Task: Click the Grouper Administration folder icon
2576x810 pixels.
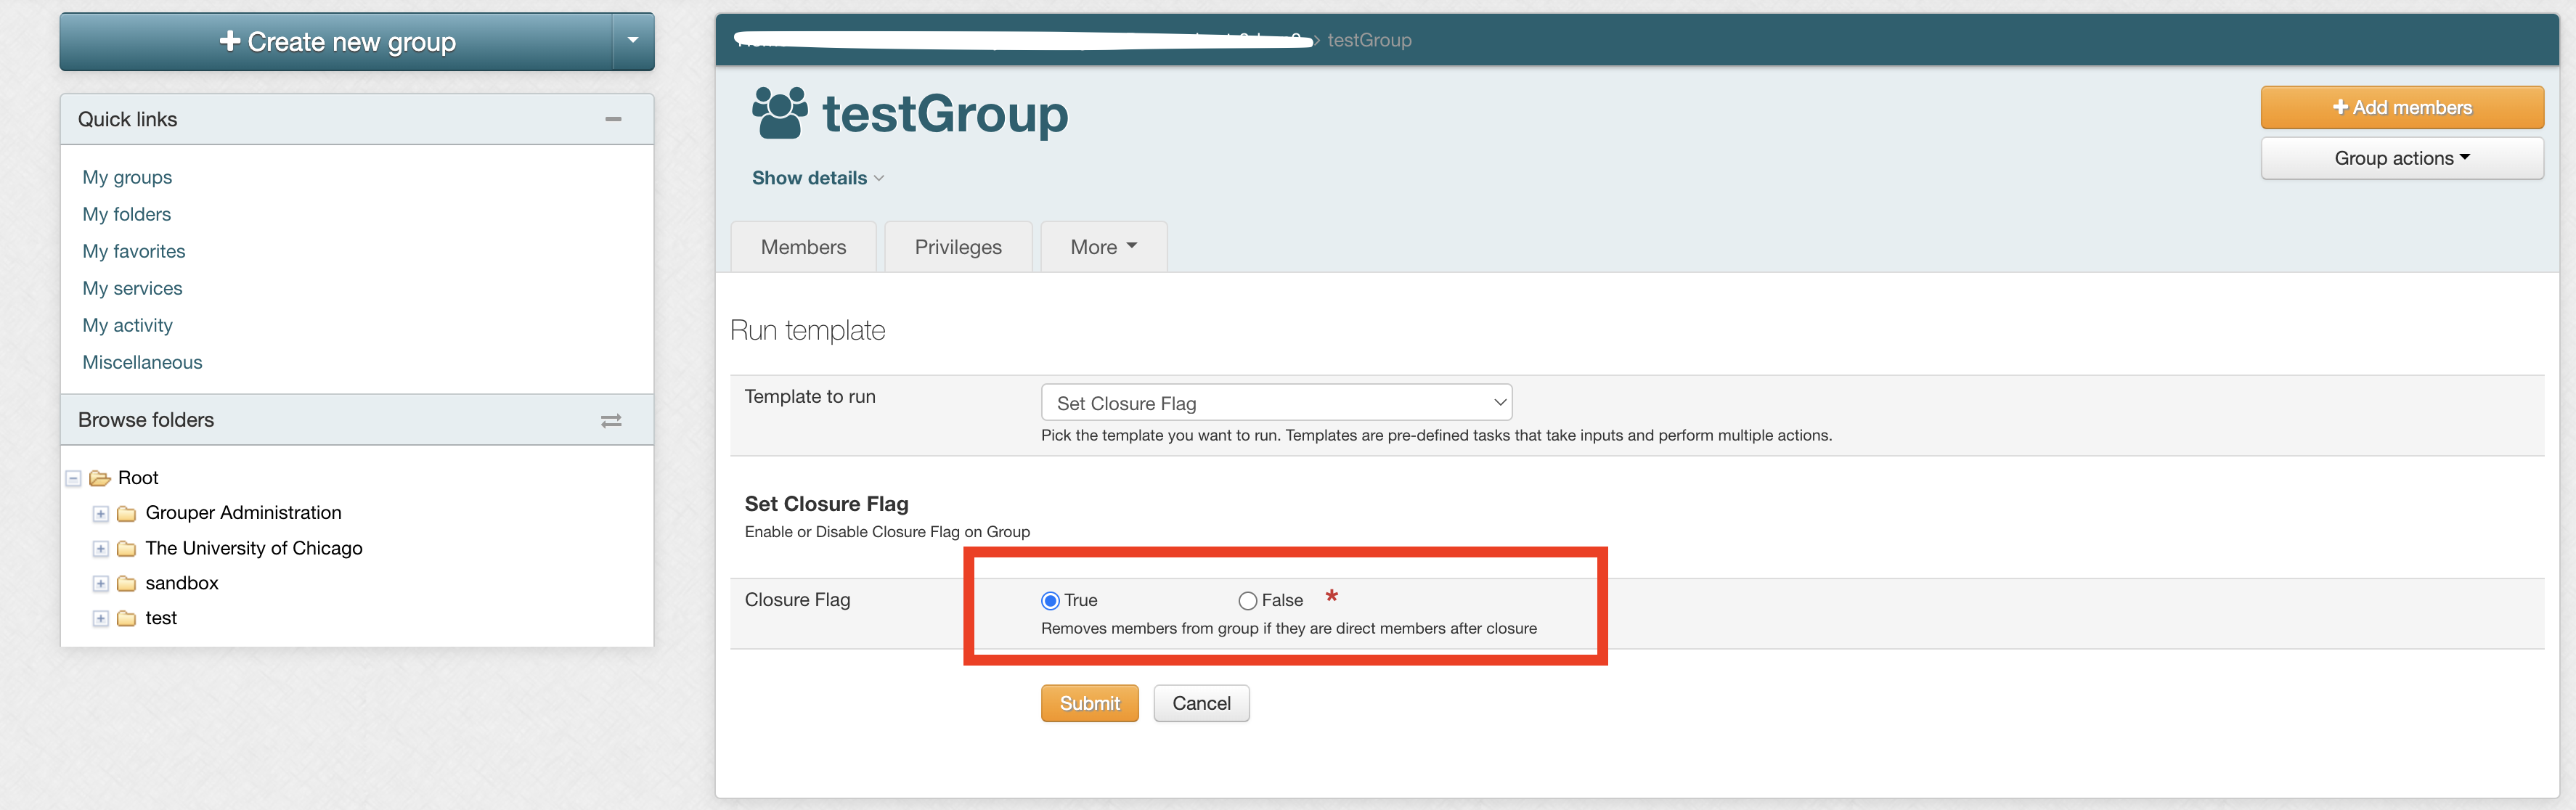Action: (x=126, y=514)
